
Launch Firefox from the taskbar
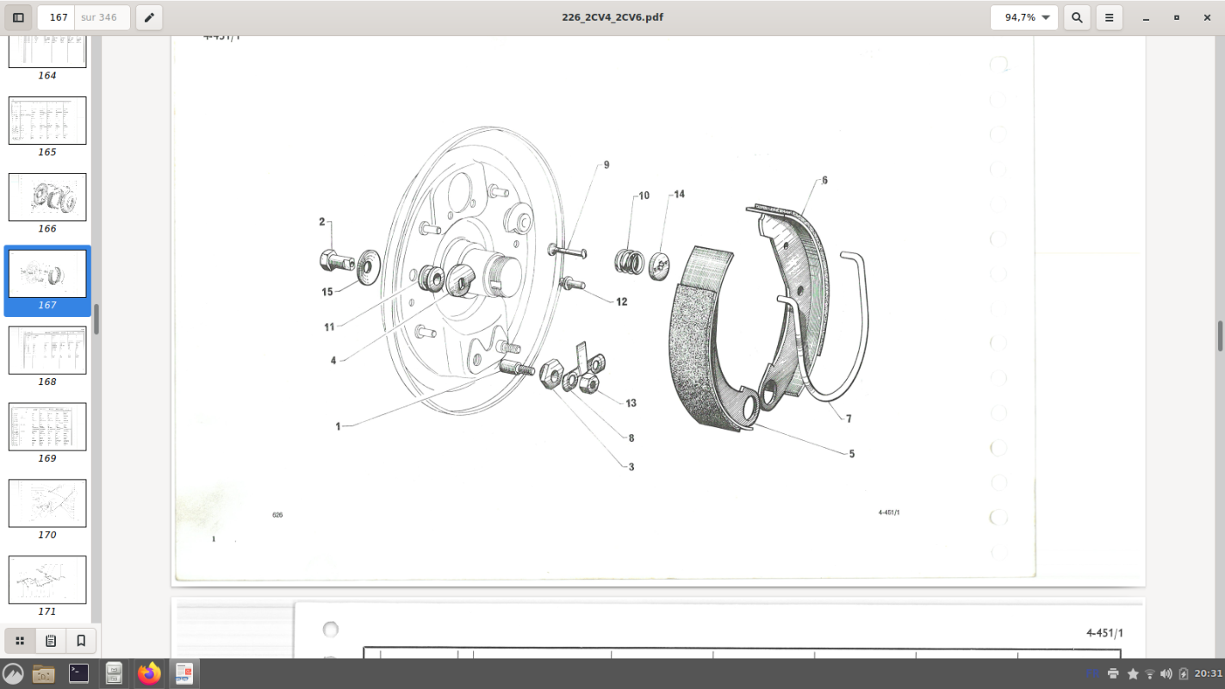[149, 673]
